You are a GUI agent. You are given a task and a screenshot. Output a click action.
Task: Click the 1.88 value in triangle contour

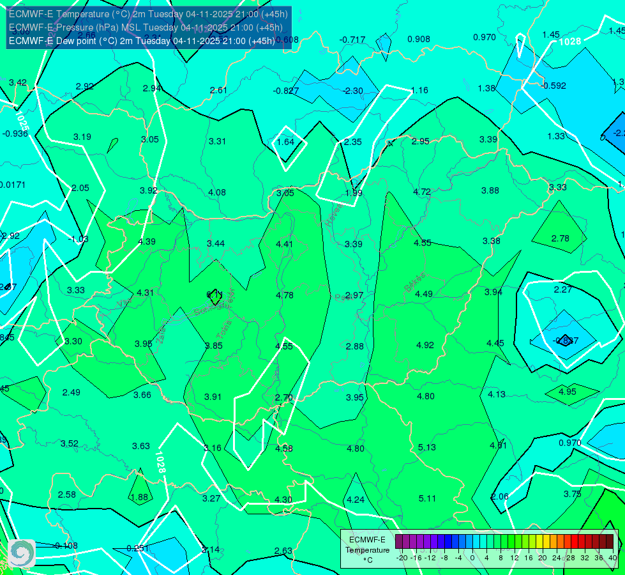139,497
